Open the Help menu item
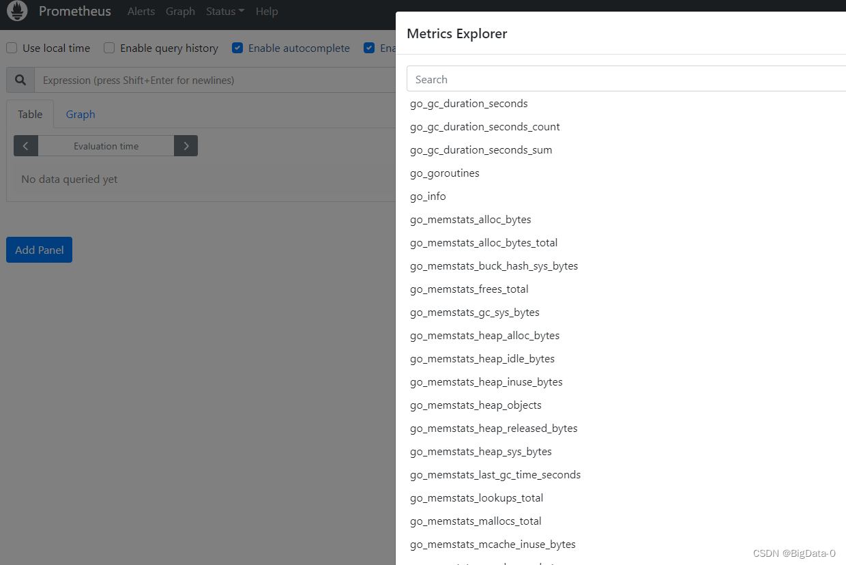The image size is (846, 565). [x=267, y=12]
